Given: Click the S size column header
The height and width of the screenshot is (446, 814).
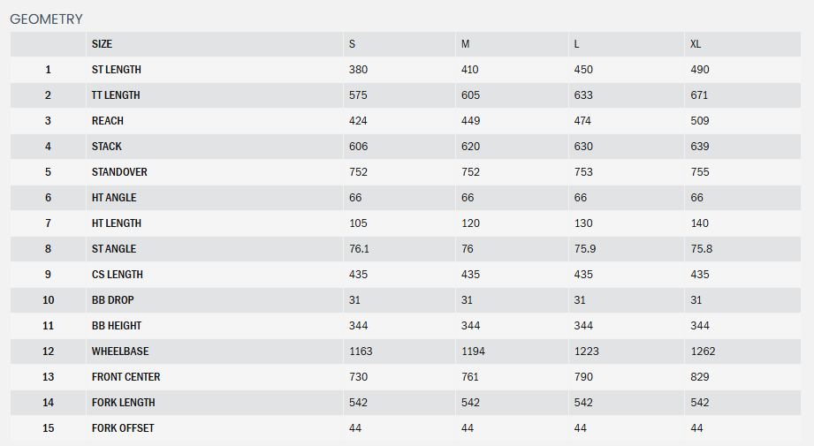Looking at the screenshot, I should click(x=353, y=44).
